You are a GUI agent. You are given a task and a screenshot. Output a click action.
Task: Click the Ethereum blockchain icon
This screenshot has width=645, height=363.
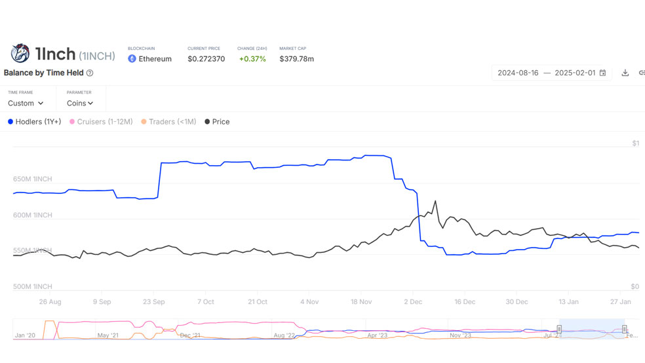click(x=132, y=59)
